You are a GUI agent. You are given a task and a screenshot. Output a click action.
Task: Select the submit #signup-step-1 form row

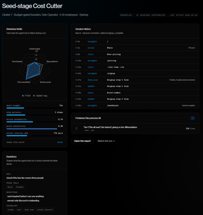coord(135,86)
